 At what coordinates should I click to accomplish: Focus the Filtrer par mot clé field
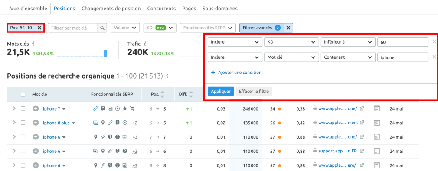[73, 28]
